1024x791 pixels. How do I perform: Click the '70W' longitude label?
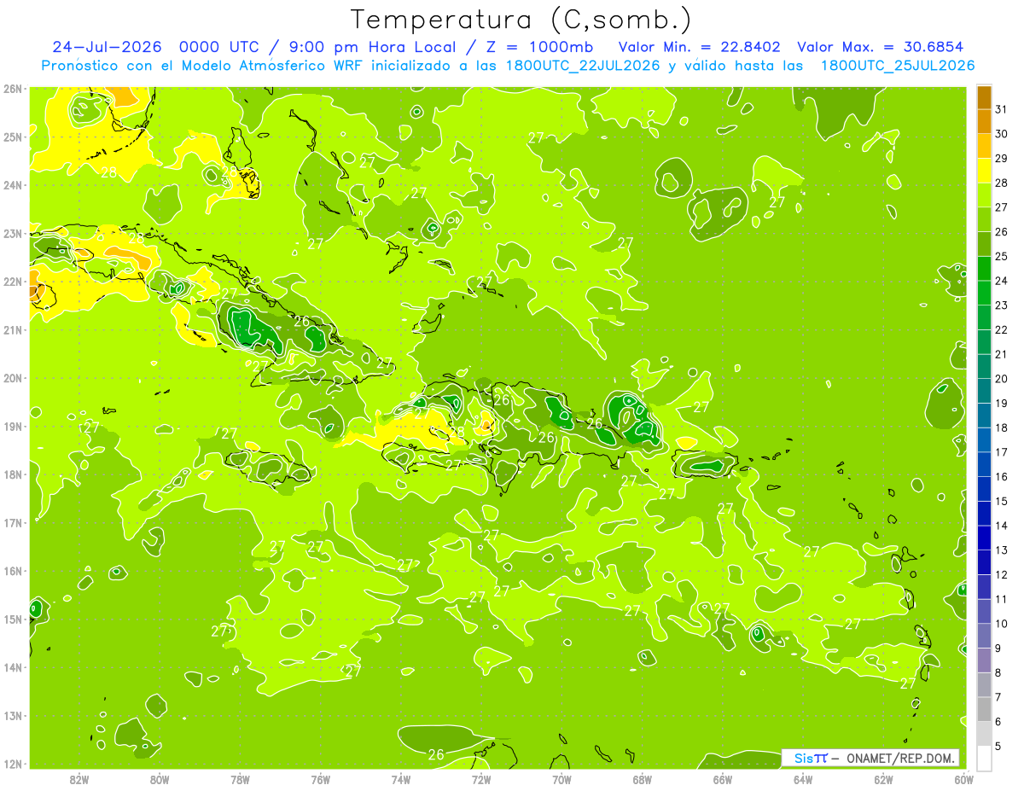(561, 779)
